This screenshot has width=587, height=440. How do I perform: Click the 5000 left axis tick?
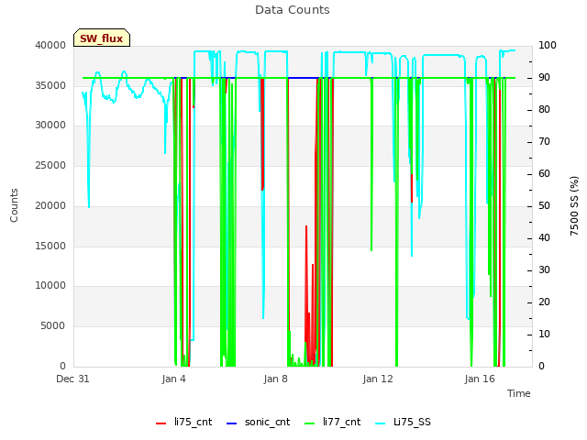click(53, 326)
